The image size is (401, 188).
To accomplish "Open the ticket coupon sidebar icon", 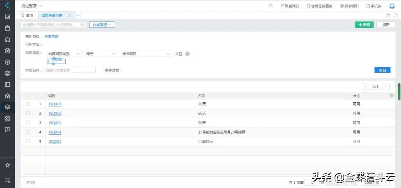I will coord(7,85).
